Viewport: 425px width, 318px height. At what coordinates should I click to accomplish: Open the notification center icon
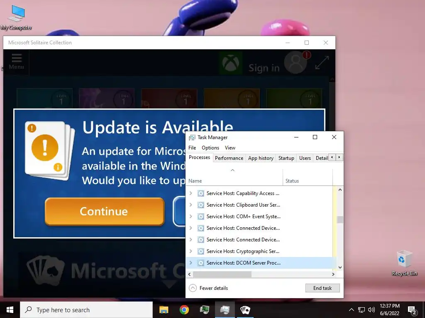412,310
